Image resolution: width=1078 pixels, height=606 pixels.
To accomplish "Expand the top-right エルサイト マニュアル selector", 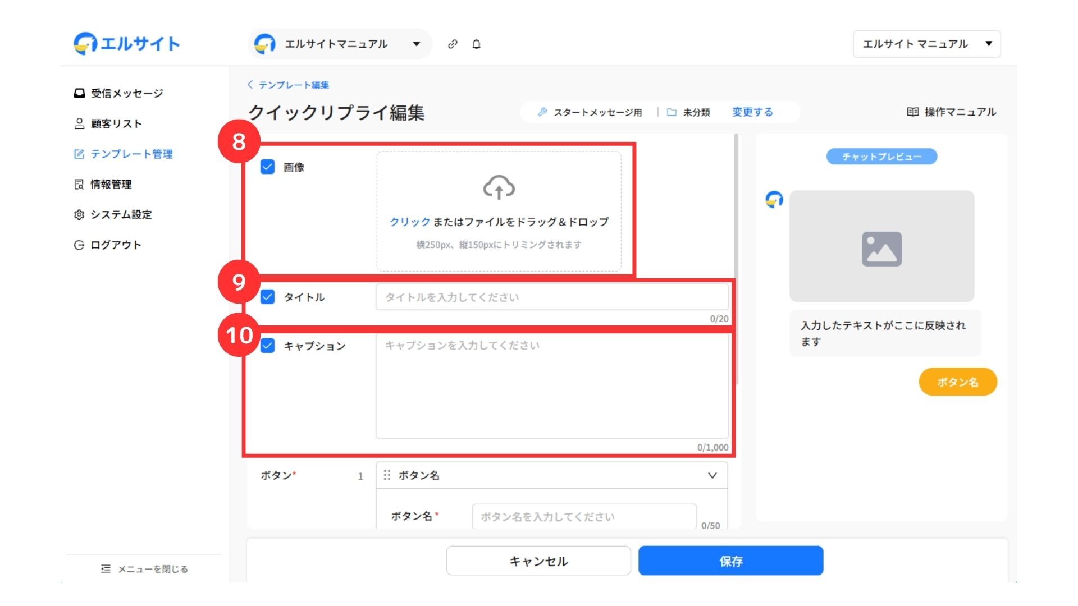I will 926,44.
